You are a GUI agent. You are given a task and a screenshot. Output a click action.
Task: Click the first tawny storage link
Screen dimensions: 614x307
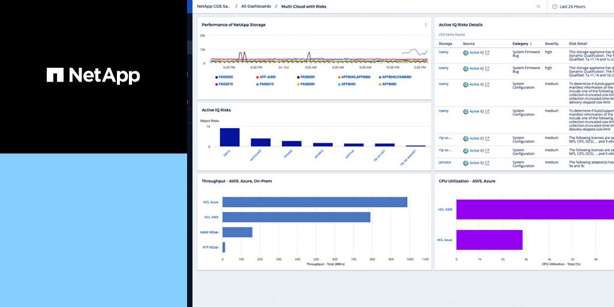(444, 52)
